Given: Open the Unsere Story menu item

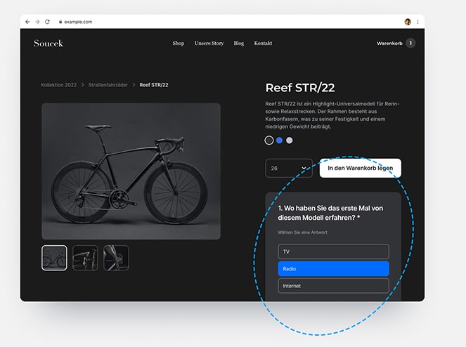Looking at the screenshot, I should (x=209, y=44).
